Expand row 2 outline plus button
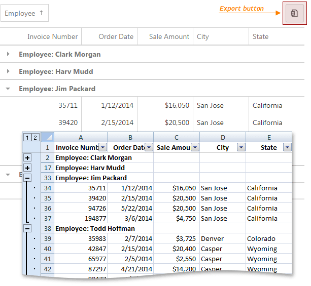Image resolution: width=311 pixels, height=286 pixels. [27, 157]
